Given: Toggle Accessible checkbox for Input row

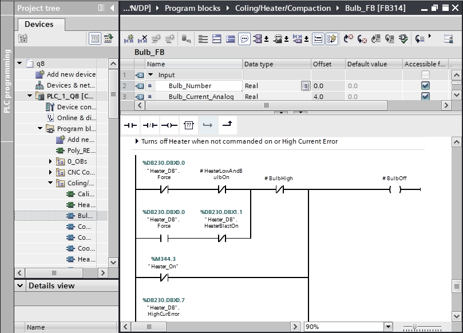Looking at the screenshot, I should [425, 75].
